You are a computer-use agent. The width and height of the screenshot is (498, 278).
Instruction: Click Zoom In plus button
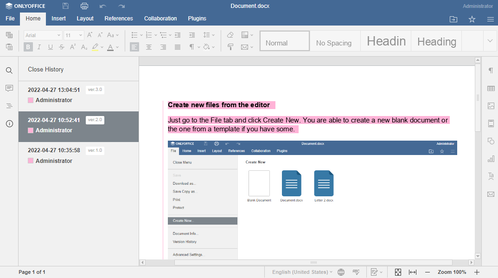[x=477, y=272]
